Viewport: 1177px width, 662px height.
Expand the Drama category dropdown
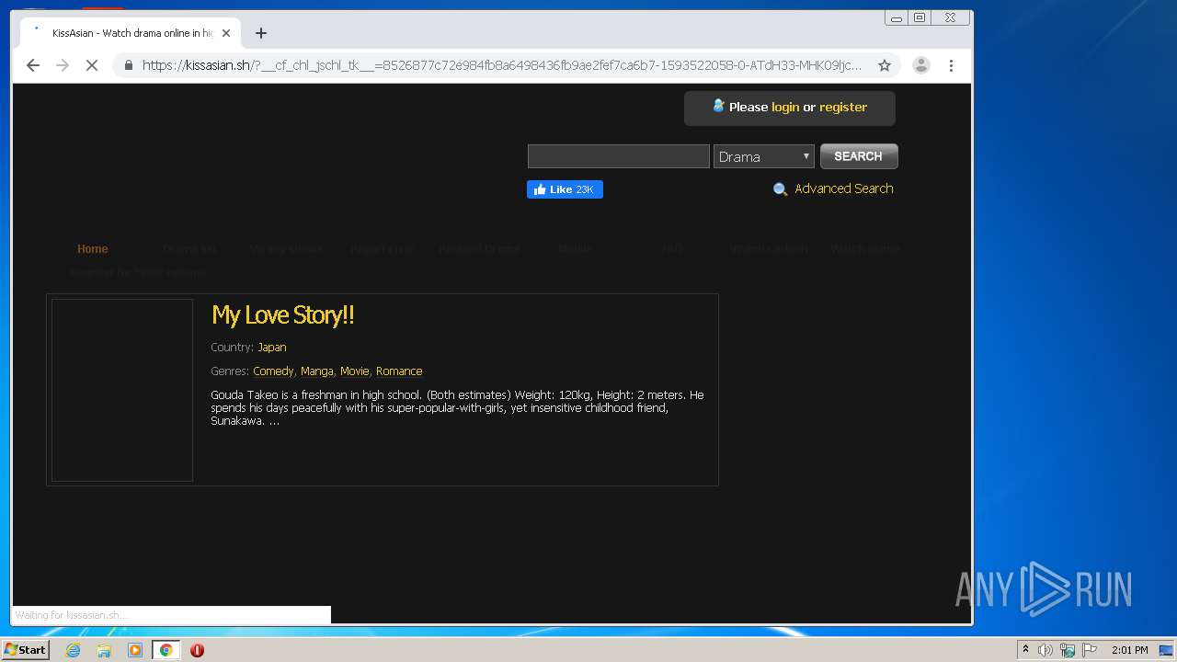coord(764,156)
